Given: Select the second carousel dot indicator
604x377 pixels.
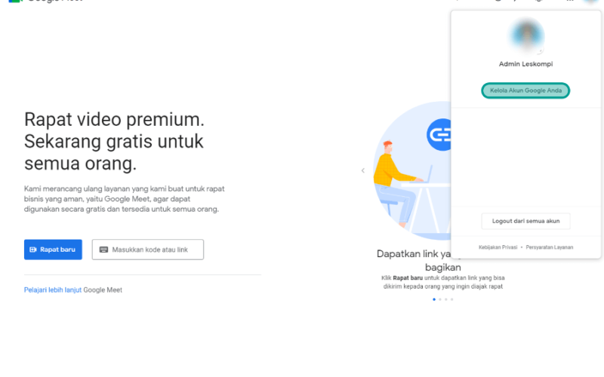Looking at the screenshot, I should [440, 299].
